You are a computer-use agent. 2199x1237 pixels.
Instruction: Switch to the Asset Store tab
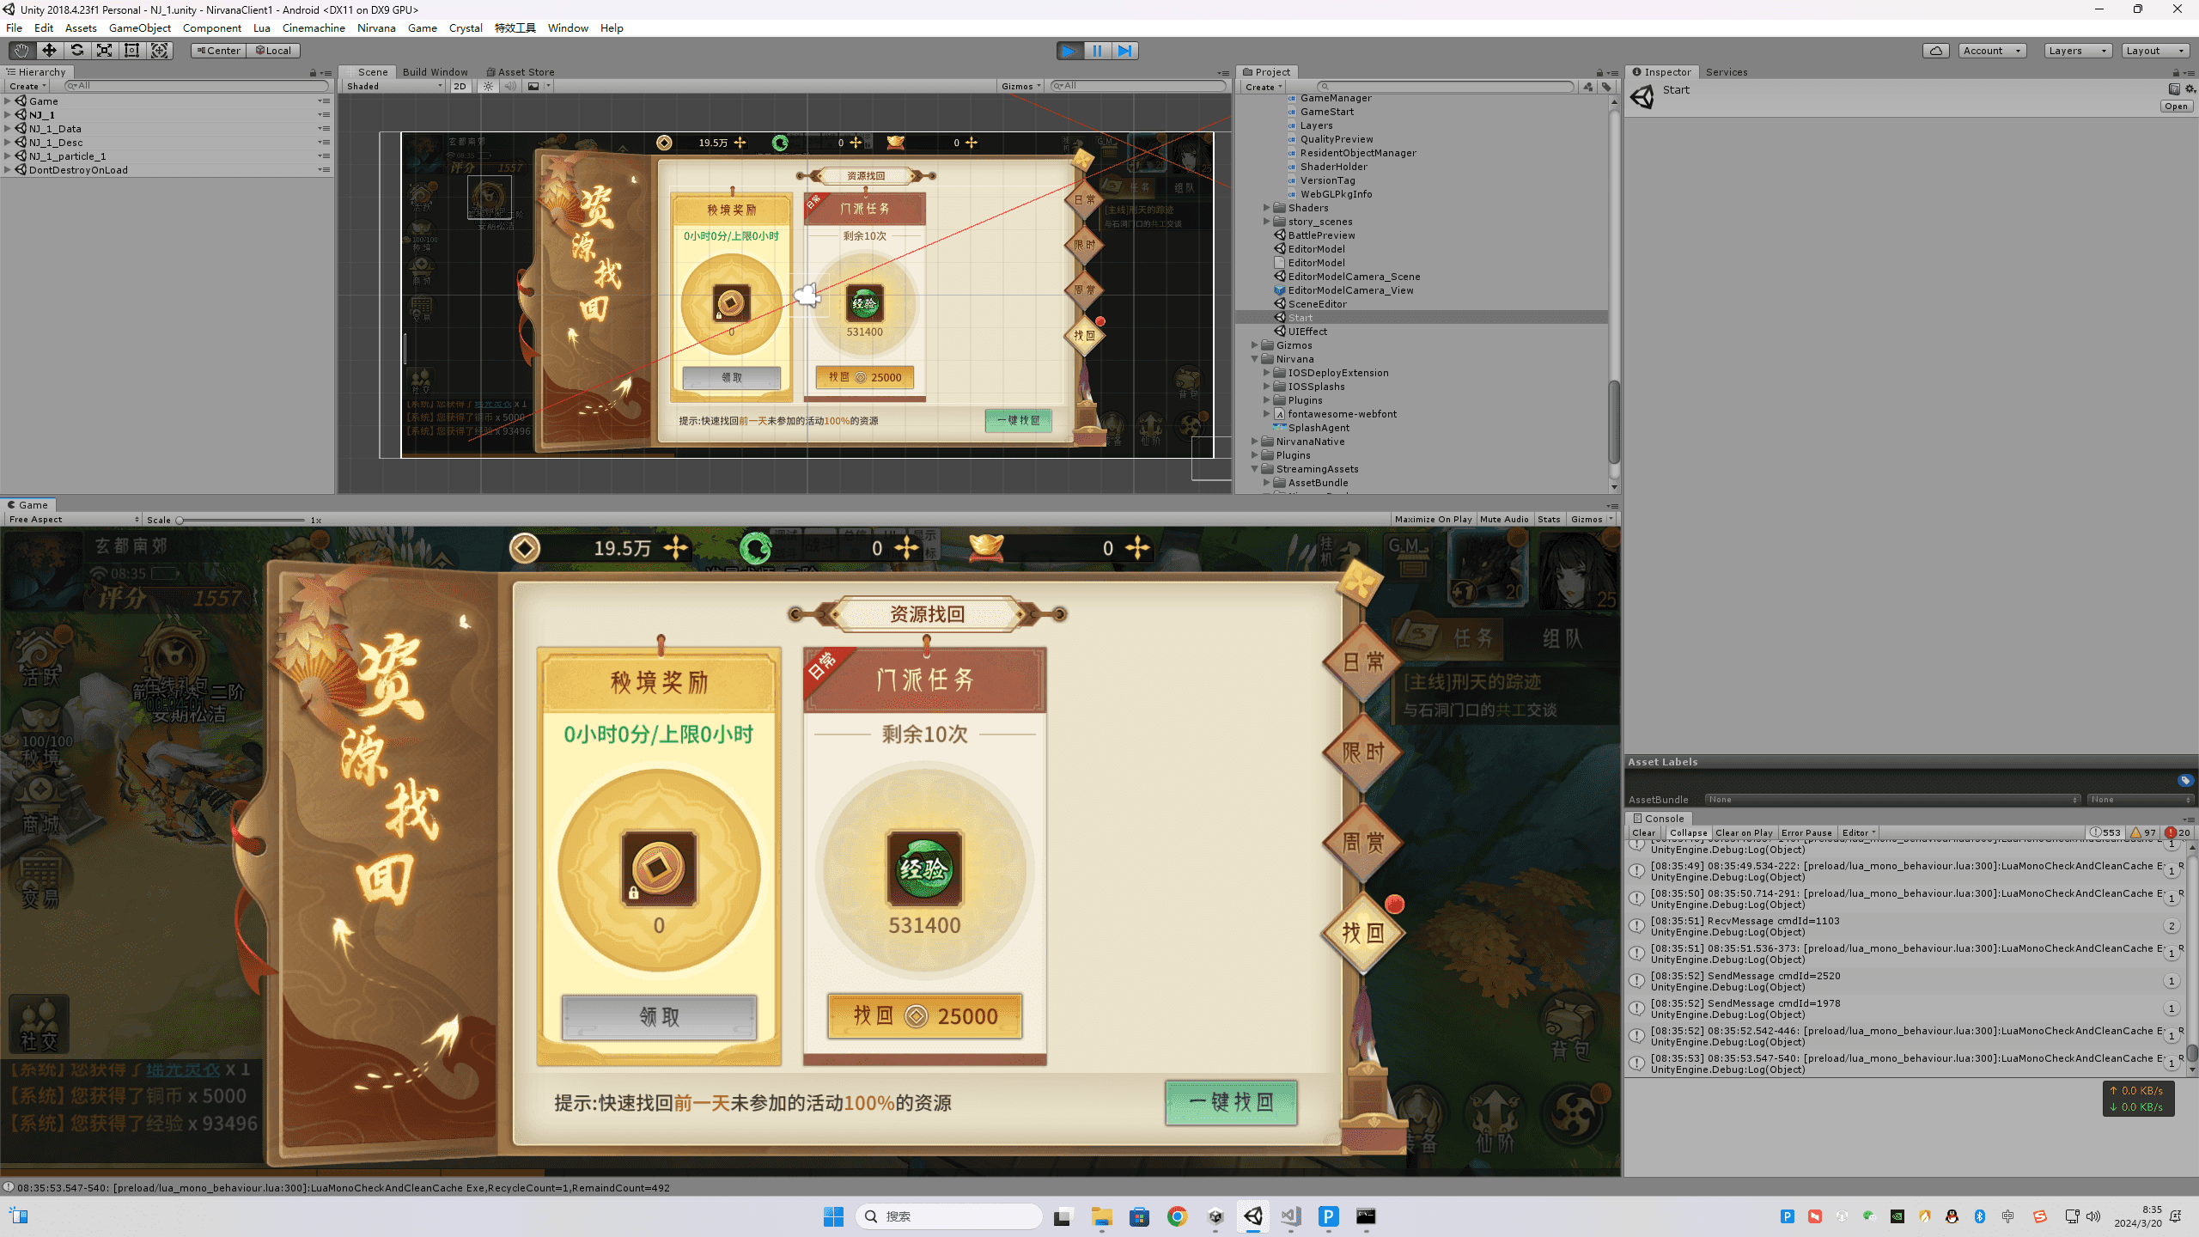[x=521, y=72]
